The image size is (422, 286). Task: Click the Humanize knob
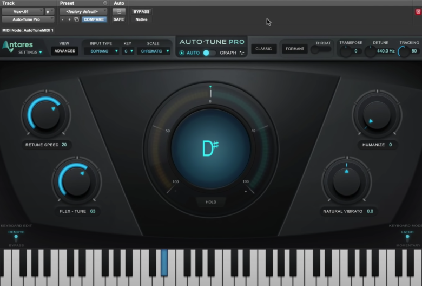(x=377, y=115)
